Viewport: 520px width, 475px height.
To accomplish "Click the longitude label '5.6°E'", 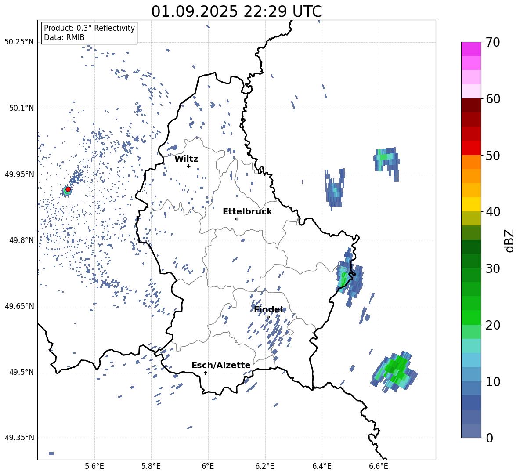I will pos(94,466).
